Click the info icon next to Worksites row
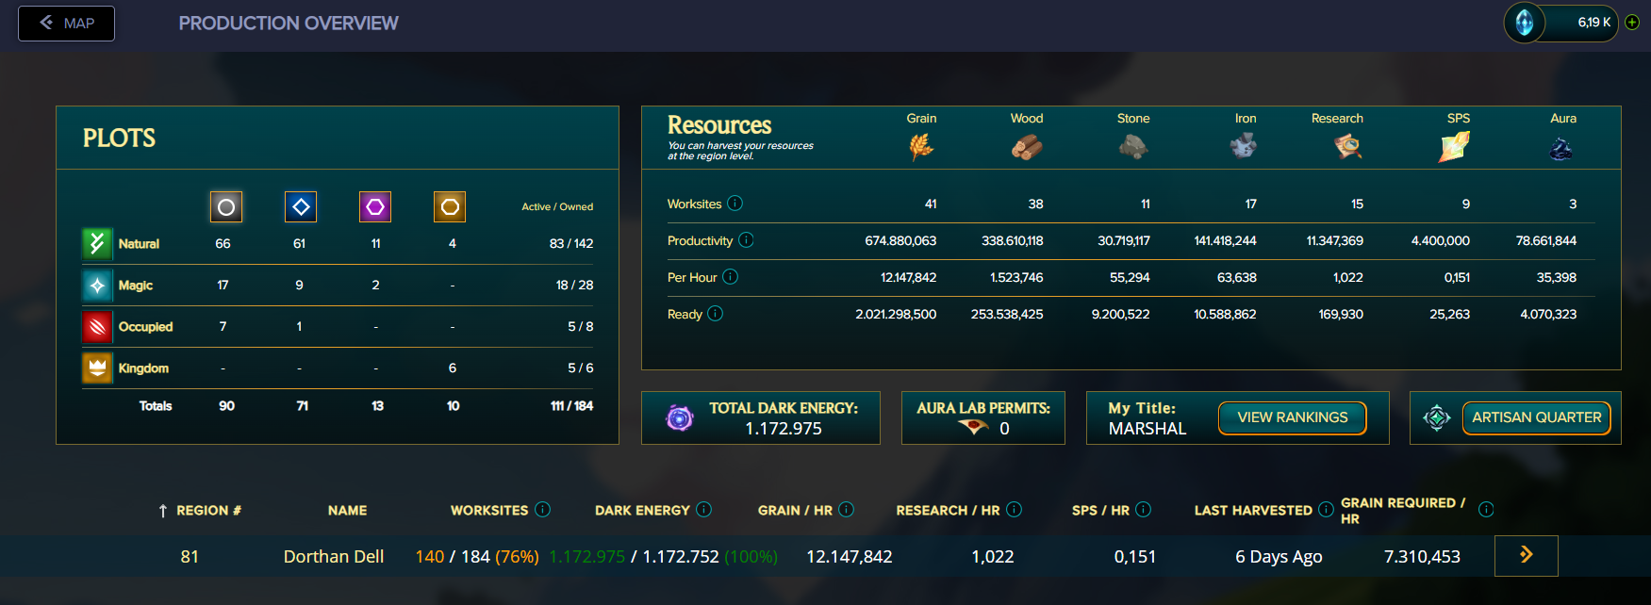This screenshot has height=605, width=1651. tap(735, 204)
